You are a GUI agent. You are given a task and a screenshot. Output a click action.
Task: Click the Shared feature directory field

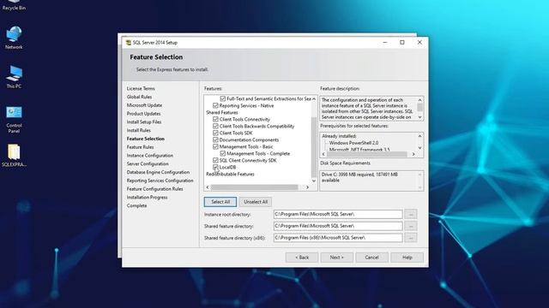338,226
